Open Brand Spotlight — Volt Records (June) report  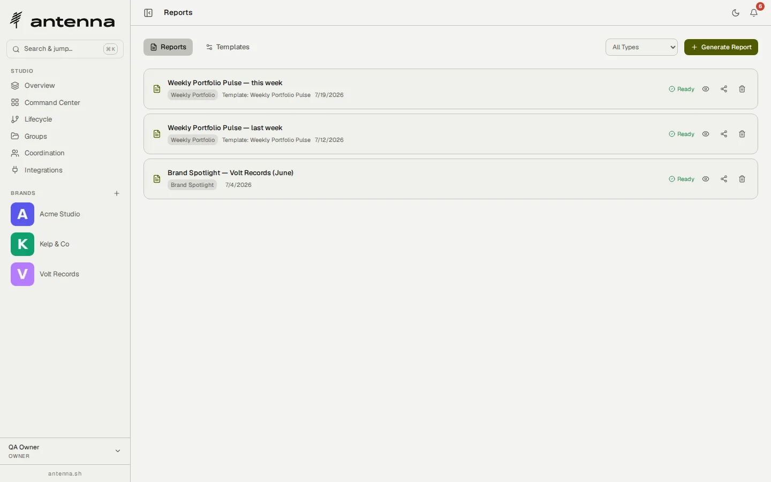click(231, 173)
